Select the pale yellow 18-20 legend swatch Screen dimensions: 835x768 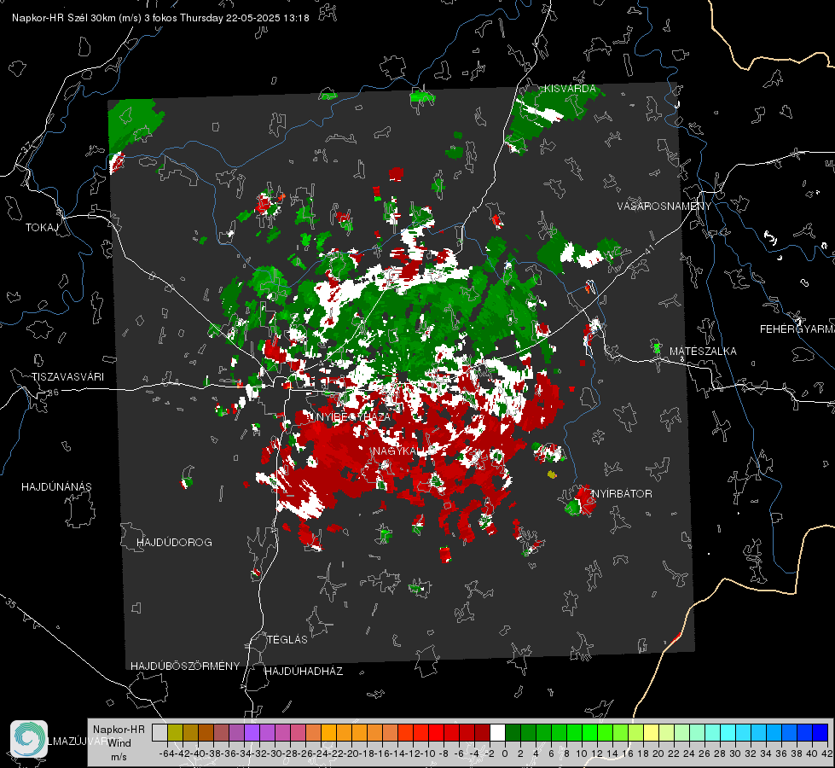pyautogui.click(x=651, y=732)
